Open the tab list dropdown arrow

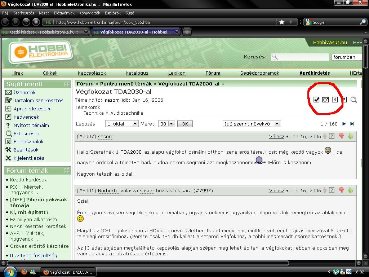click(366, 32)
